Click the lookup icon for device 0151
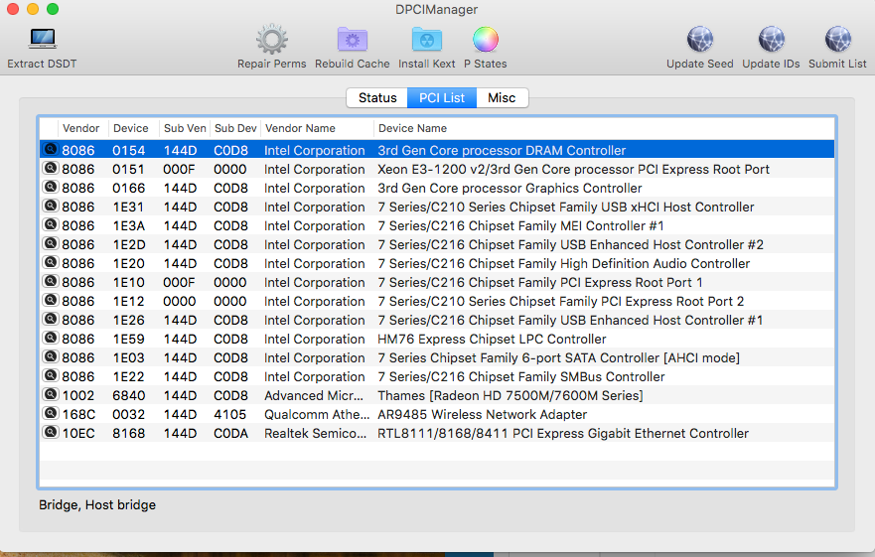 click(x=51, y=168)
